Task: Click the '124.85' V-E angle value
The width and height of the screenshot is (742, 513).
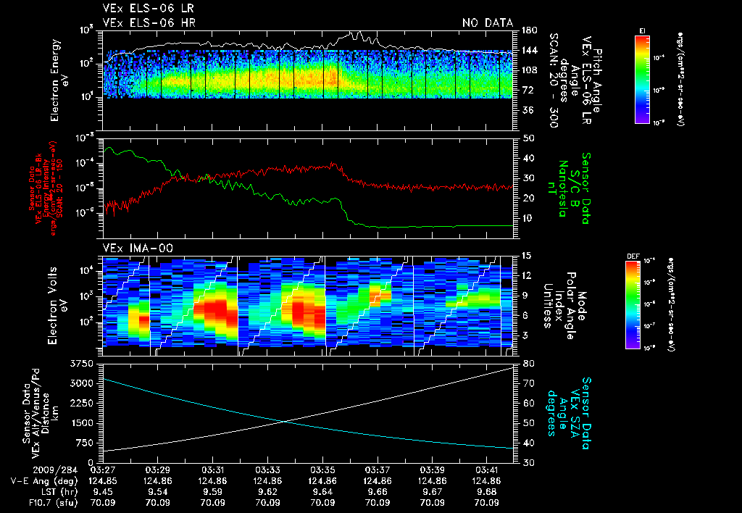Action: pyautogui.click(x=103, y=481)
